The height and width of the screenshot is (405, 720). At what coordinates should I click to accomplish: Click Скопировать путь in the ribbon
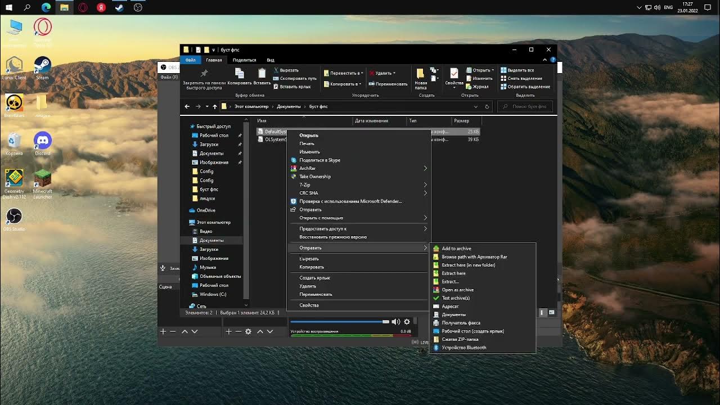pyautogui.click(x=295, y=79)
